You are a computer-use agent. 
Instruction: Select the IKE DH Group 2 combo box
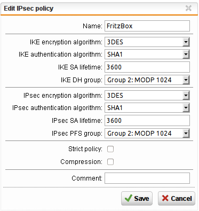tap(147, 80)
